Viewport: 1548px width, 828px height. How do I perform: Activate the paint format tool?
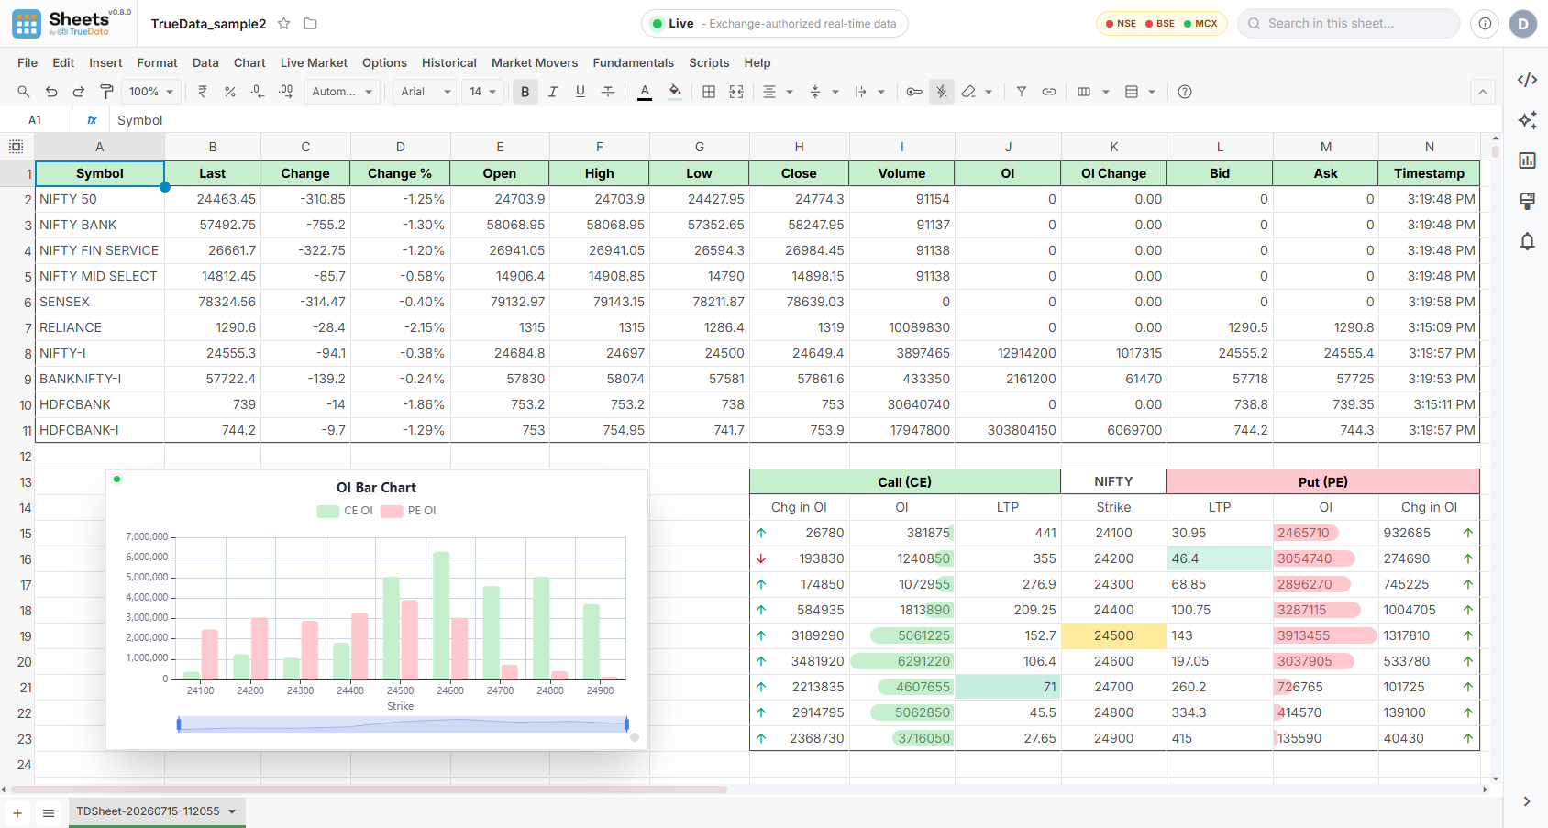106,92
